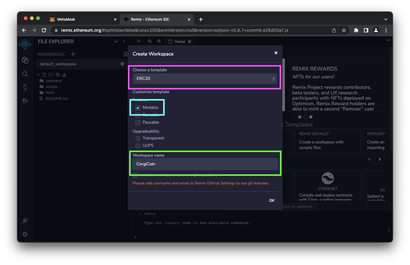
Task: Select Transparent upgradeability option
Action: click(138, 138)
